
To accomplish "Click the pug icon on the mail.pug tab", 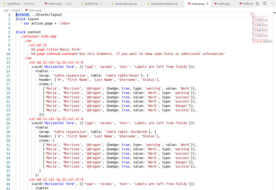I will (x=216, y=4).
